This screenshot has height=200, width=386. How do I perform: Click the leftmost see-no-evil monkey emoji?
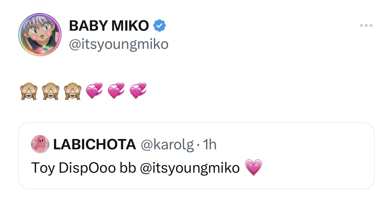tap(28, 92)
